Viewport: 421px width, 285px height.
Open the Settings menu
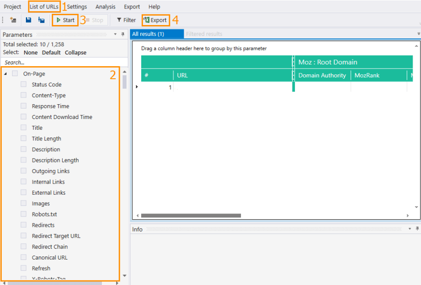tap(77, 7)
